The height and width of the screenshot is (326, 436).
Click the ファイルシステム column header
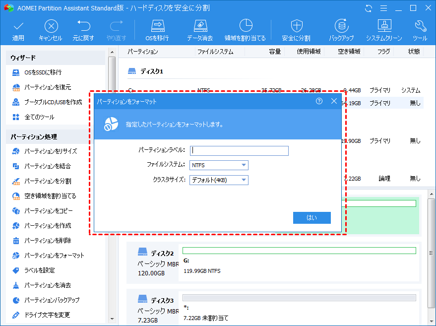[215, 52]
